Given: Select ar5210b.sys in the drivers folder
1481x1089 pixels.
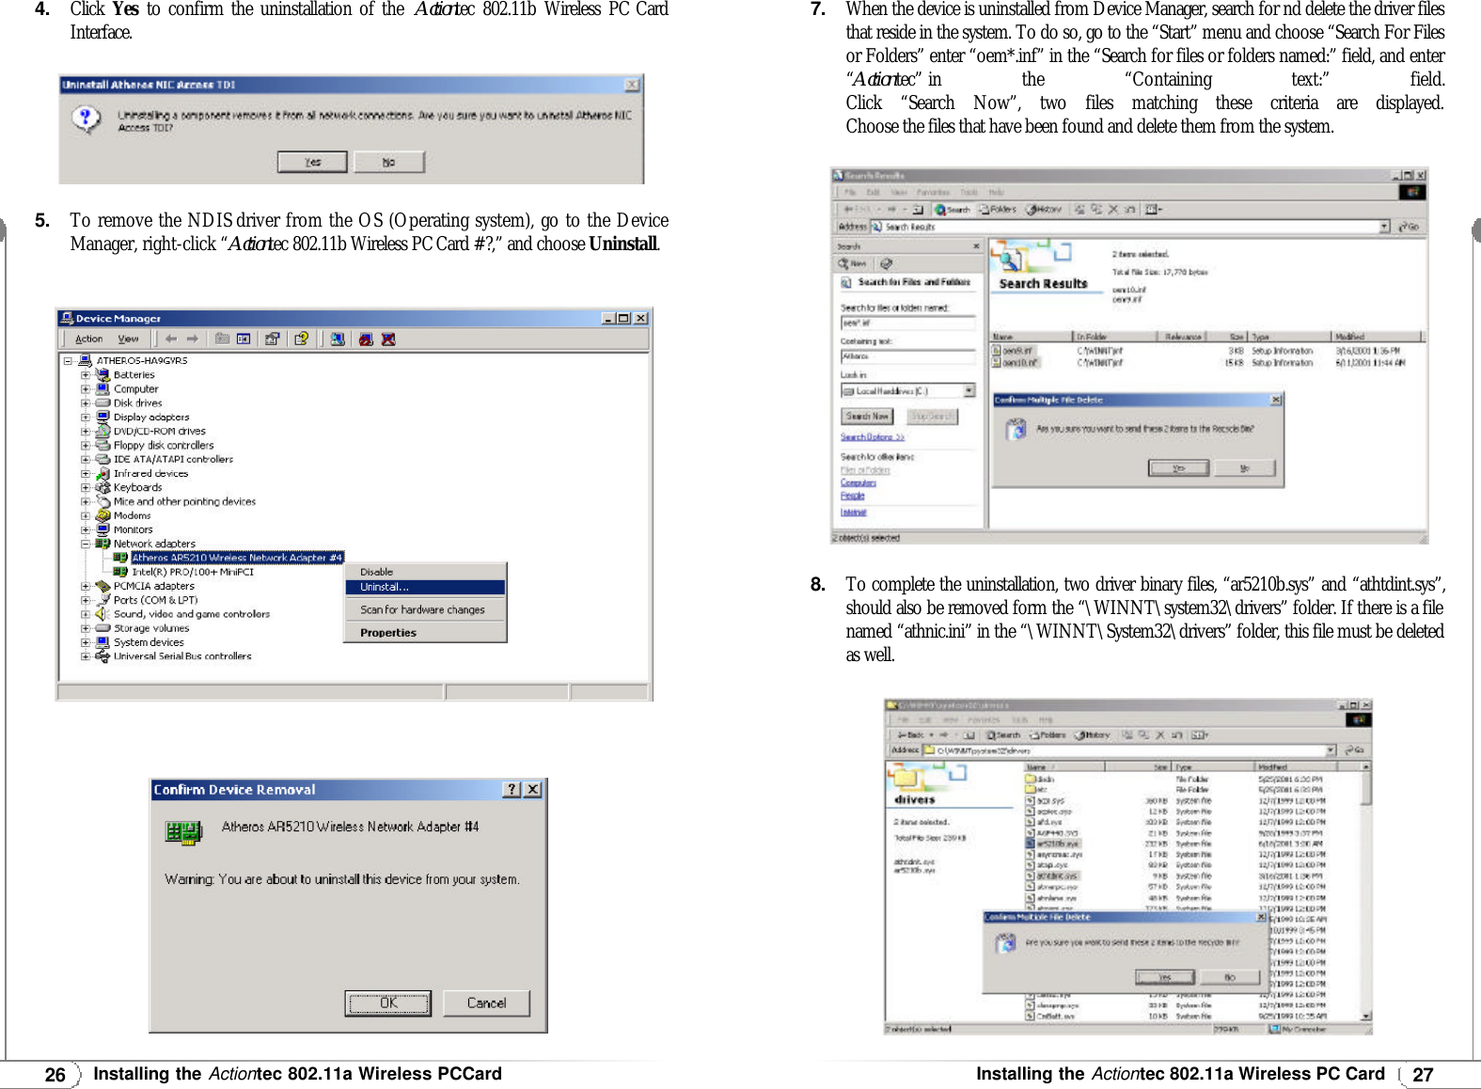Looking at the screenshot, I should 1052,844.
